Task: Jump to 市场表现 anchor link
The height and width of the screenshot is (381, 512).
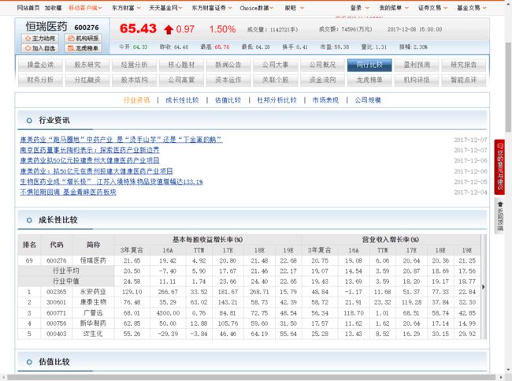Action: pyautogui.click(x=325, y=100)
